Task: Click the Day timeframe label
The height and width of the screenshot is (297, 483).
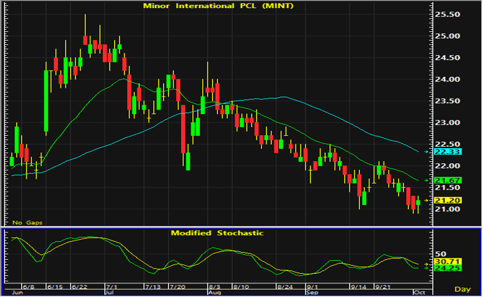Action: (x=463, y=290)
